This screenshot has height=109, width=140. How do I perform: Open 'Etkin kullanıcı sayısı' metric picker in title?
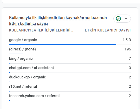[28, 24]
